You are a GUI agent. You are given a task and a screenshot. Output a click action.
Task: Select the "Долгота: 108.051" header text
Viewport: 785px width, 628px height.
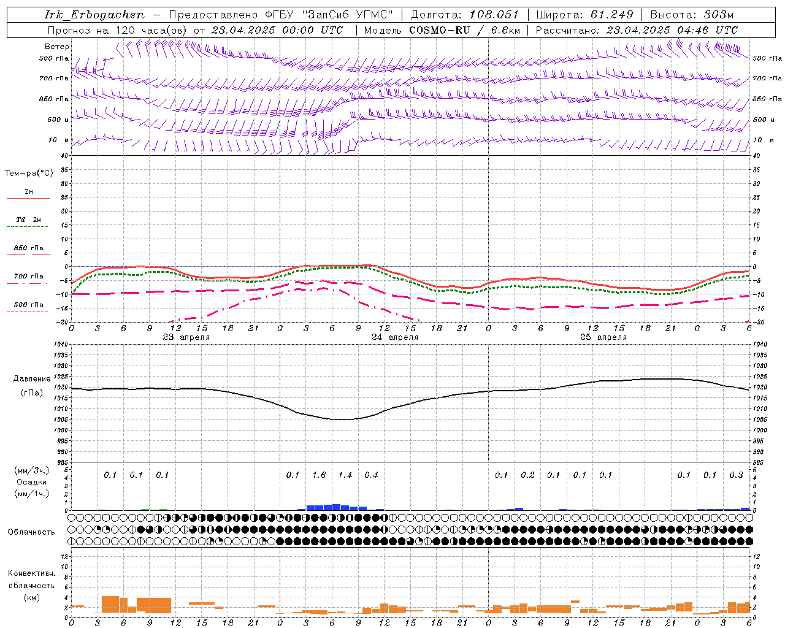pos(465,15)
